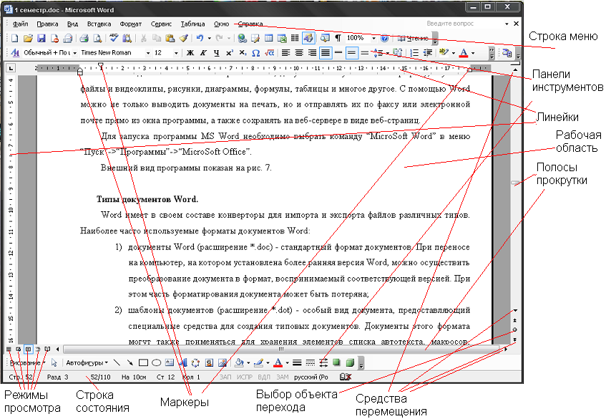Screen dimensions: 606x419
Task: Click the Select Browse Object circle button
Action: [x=515, y=329]
